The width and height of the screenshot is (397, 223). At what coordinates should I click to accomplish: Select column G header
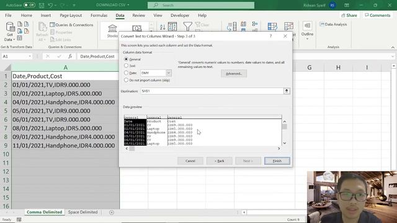click(310, 68)
